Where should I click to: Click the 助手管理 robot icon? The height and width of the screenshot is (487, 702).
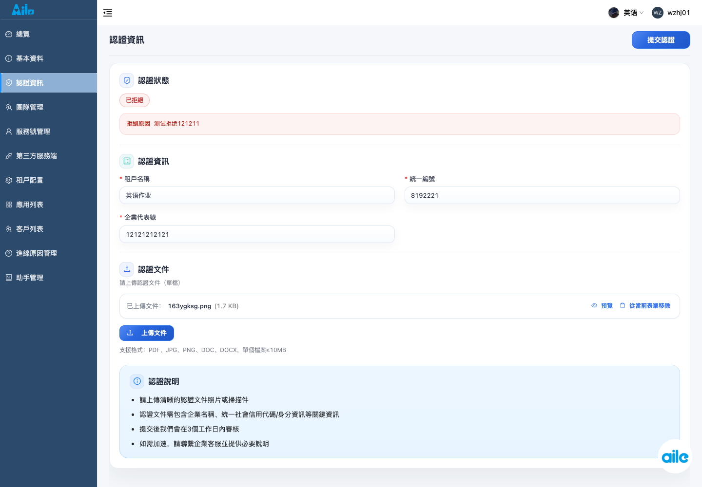[9, 278]
